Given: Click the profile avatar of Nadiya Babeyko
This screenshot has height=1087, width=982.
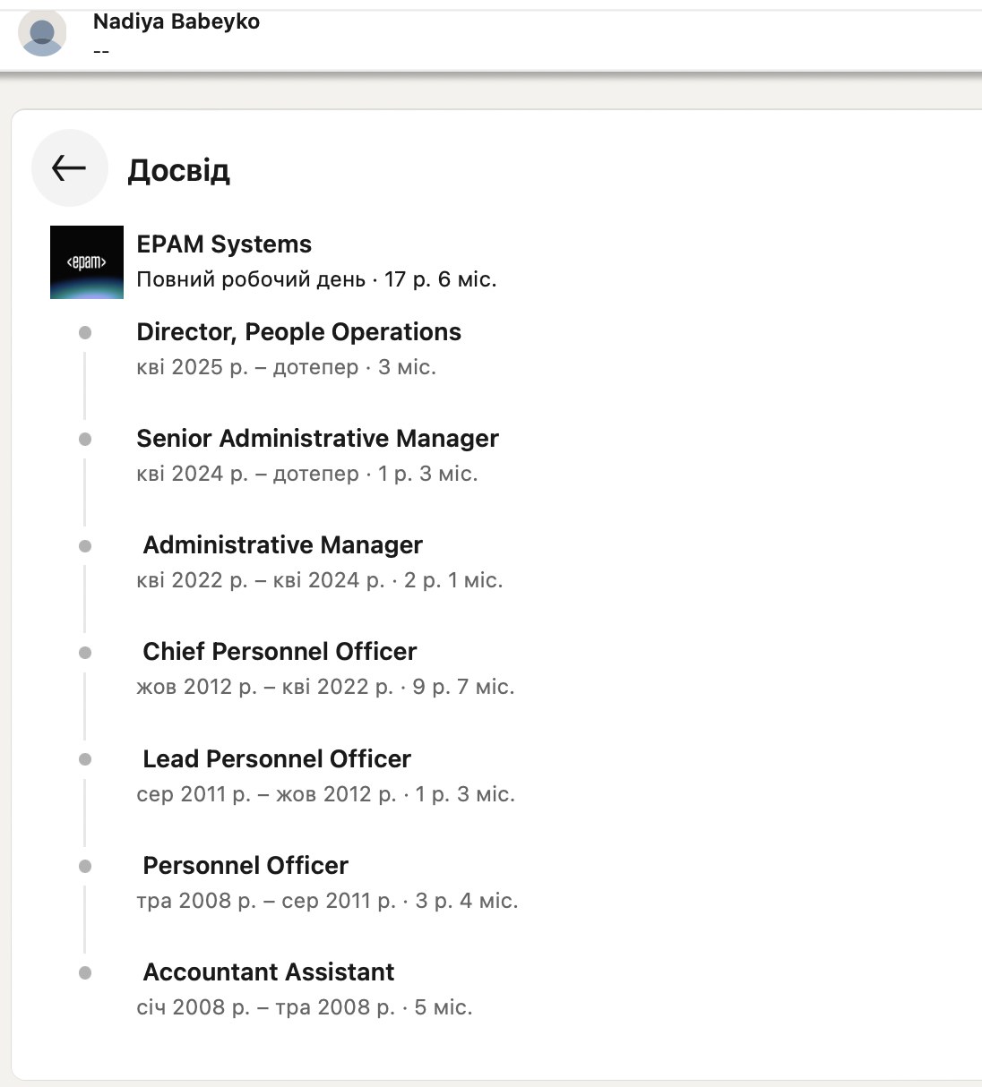Looking at the screenshot, I should click(x=42, y=34).
